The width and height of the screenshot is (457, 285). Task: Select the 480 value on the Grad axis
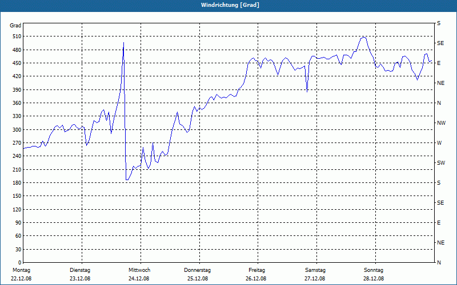(x=17, y=50)
